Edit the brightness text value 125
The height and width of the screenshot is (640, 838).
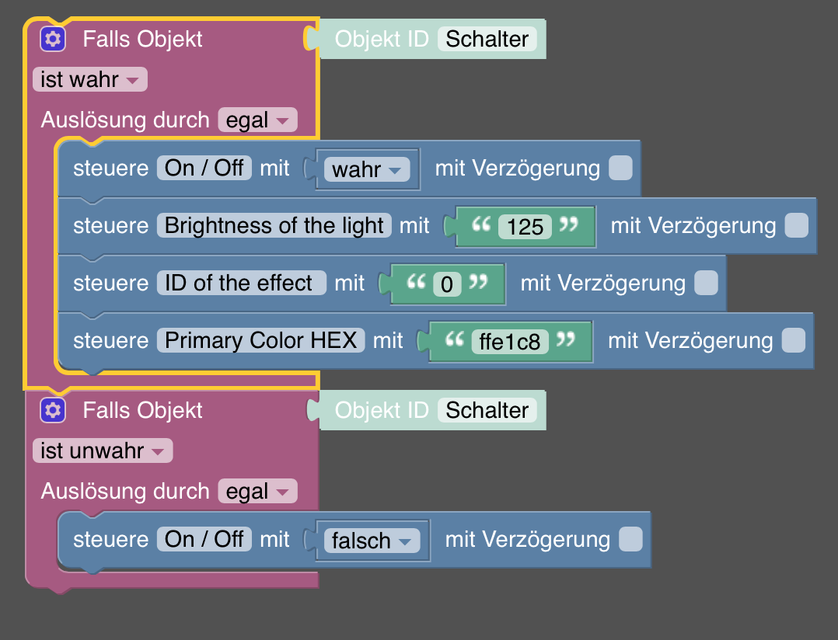pyautogui.click(x=525, y=227)
